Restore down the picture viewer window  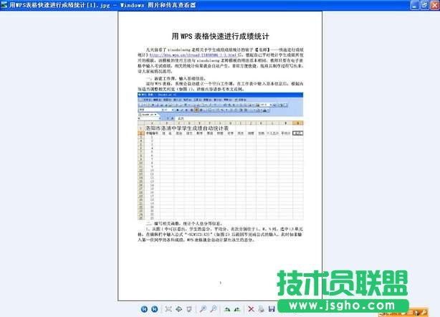(425, 5)
